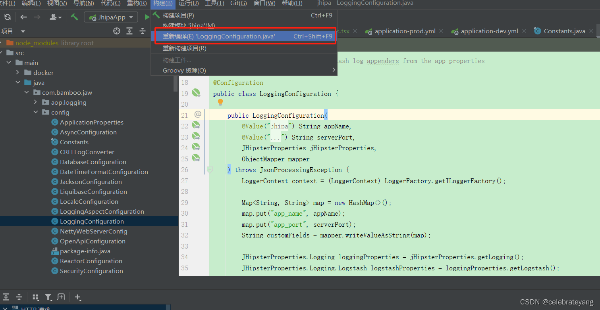The height and width of the screenshot is (310, 600).
Task: Collapse the java folder
Action: (x=17, y=82)
